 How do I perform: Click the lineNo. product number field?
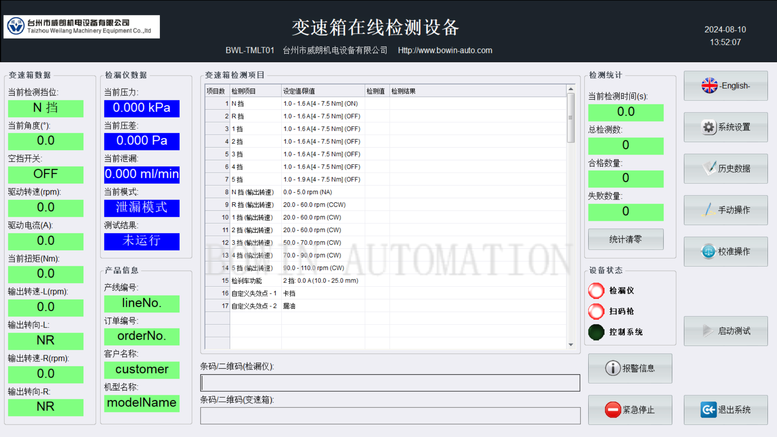142,303
